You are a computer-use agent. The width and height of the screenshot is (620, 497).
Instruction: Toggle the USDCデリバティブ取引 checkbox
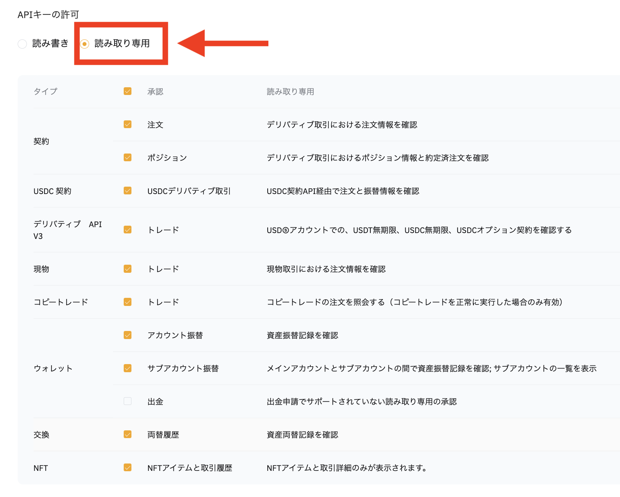pos(127,191)
